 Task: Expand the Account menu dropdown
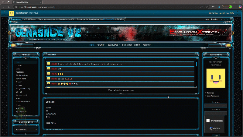tap(147, 45)
